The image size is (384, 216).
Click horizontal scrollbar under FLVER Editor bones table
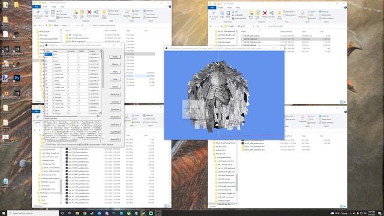pos(72,115)
